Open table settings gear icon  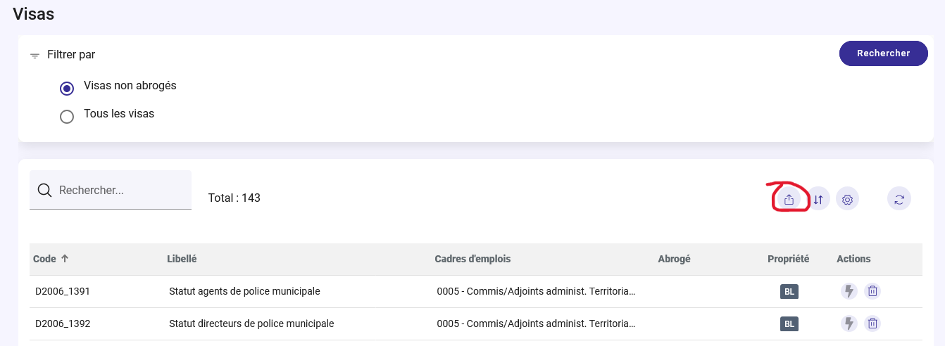click(x=848, y=200)
